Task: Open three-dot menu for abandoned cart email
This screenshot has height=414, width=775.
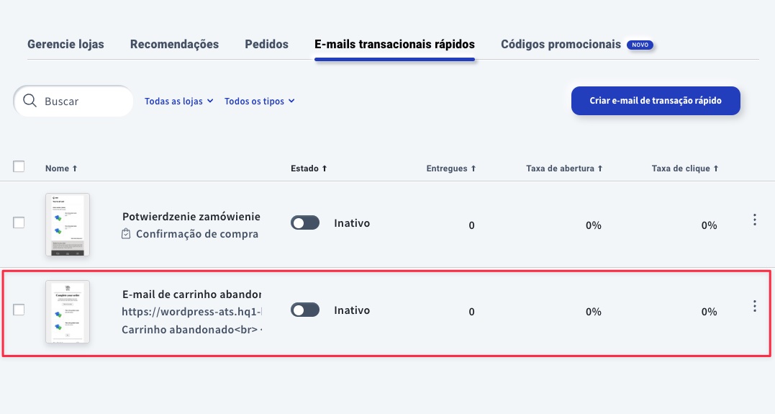Action: click(x=754, y=306)
